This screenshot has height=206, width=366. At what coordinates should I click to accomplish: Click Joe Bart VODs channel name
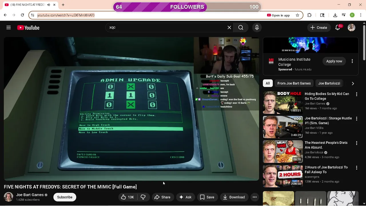(x=314, y=128)
